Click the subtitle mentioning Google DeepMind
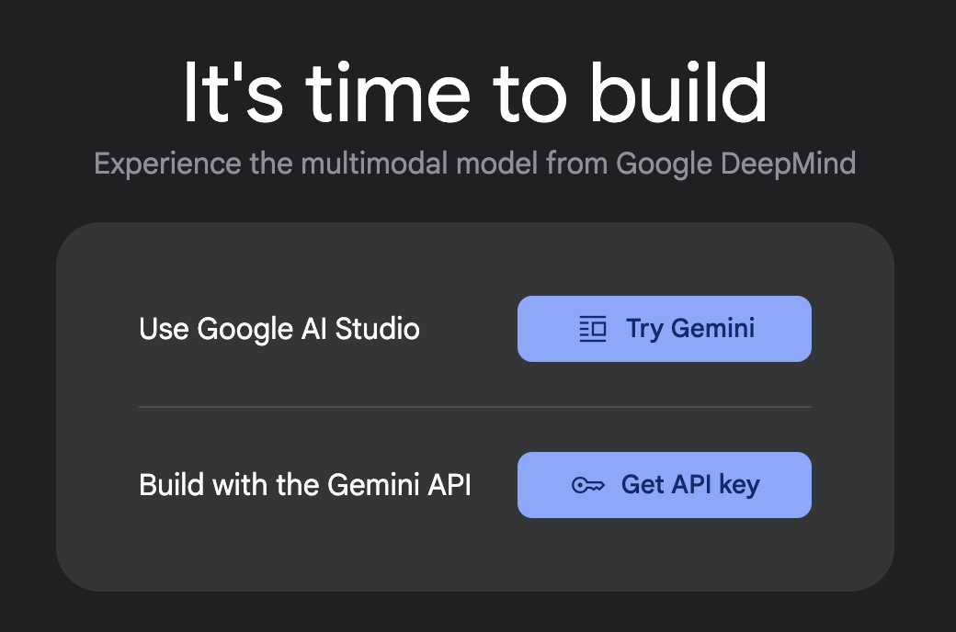Viewport: 956px width, 632px height. pyautogui.click(x=475, y=164)
